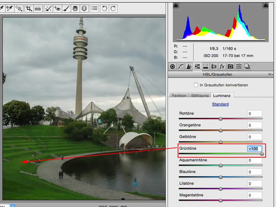
Task: Open the Snapshots panel icon
Action: (x=247, y=67)
